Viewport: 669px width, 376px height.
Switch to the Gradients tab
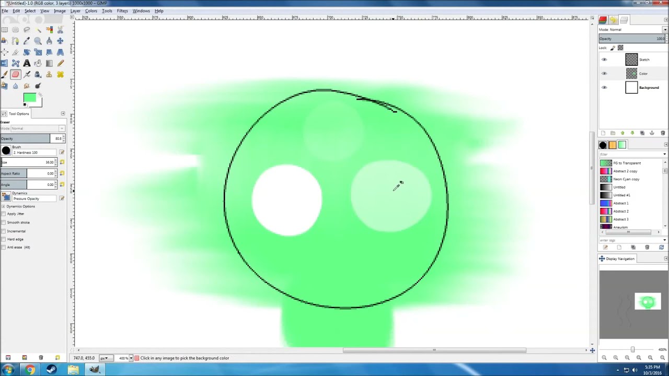click(622, 145)
